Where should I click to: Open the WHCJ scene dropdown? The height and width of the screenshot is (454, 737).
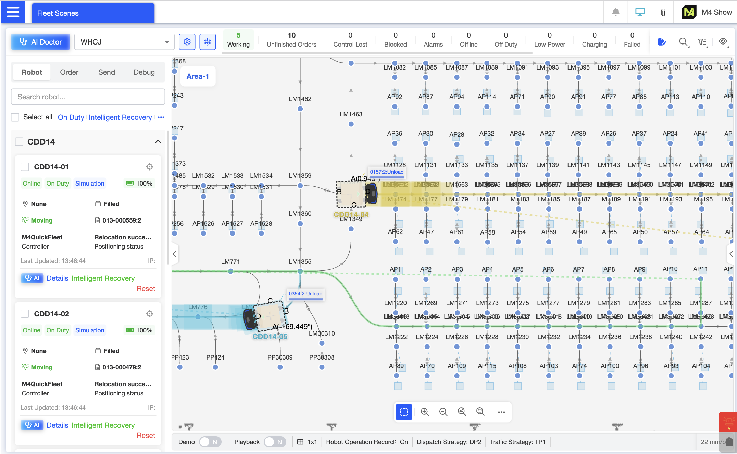point(124,42)
